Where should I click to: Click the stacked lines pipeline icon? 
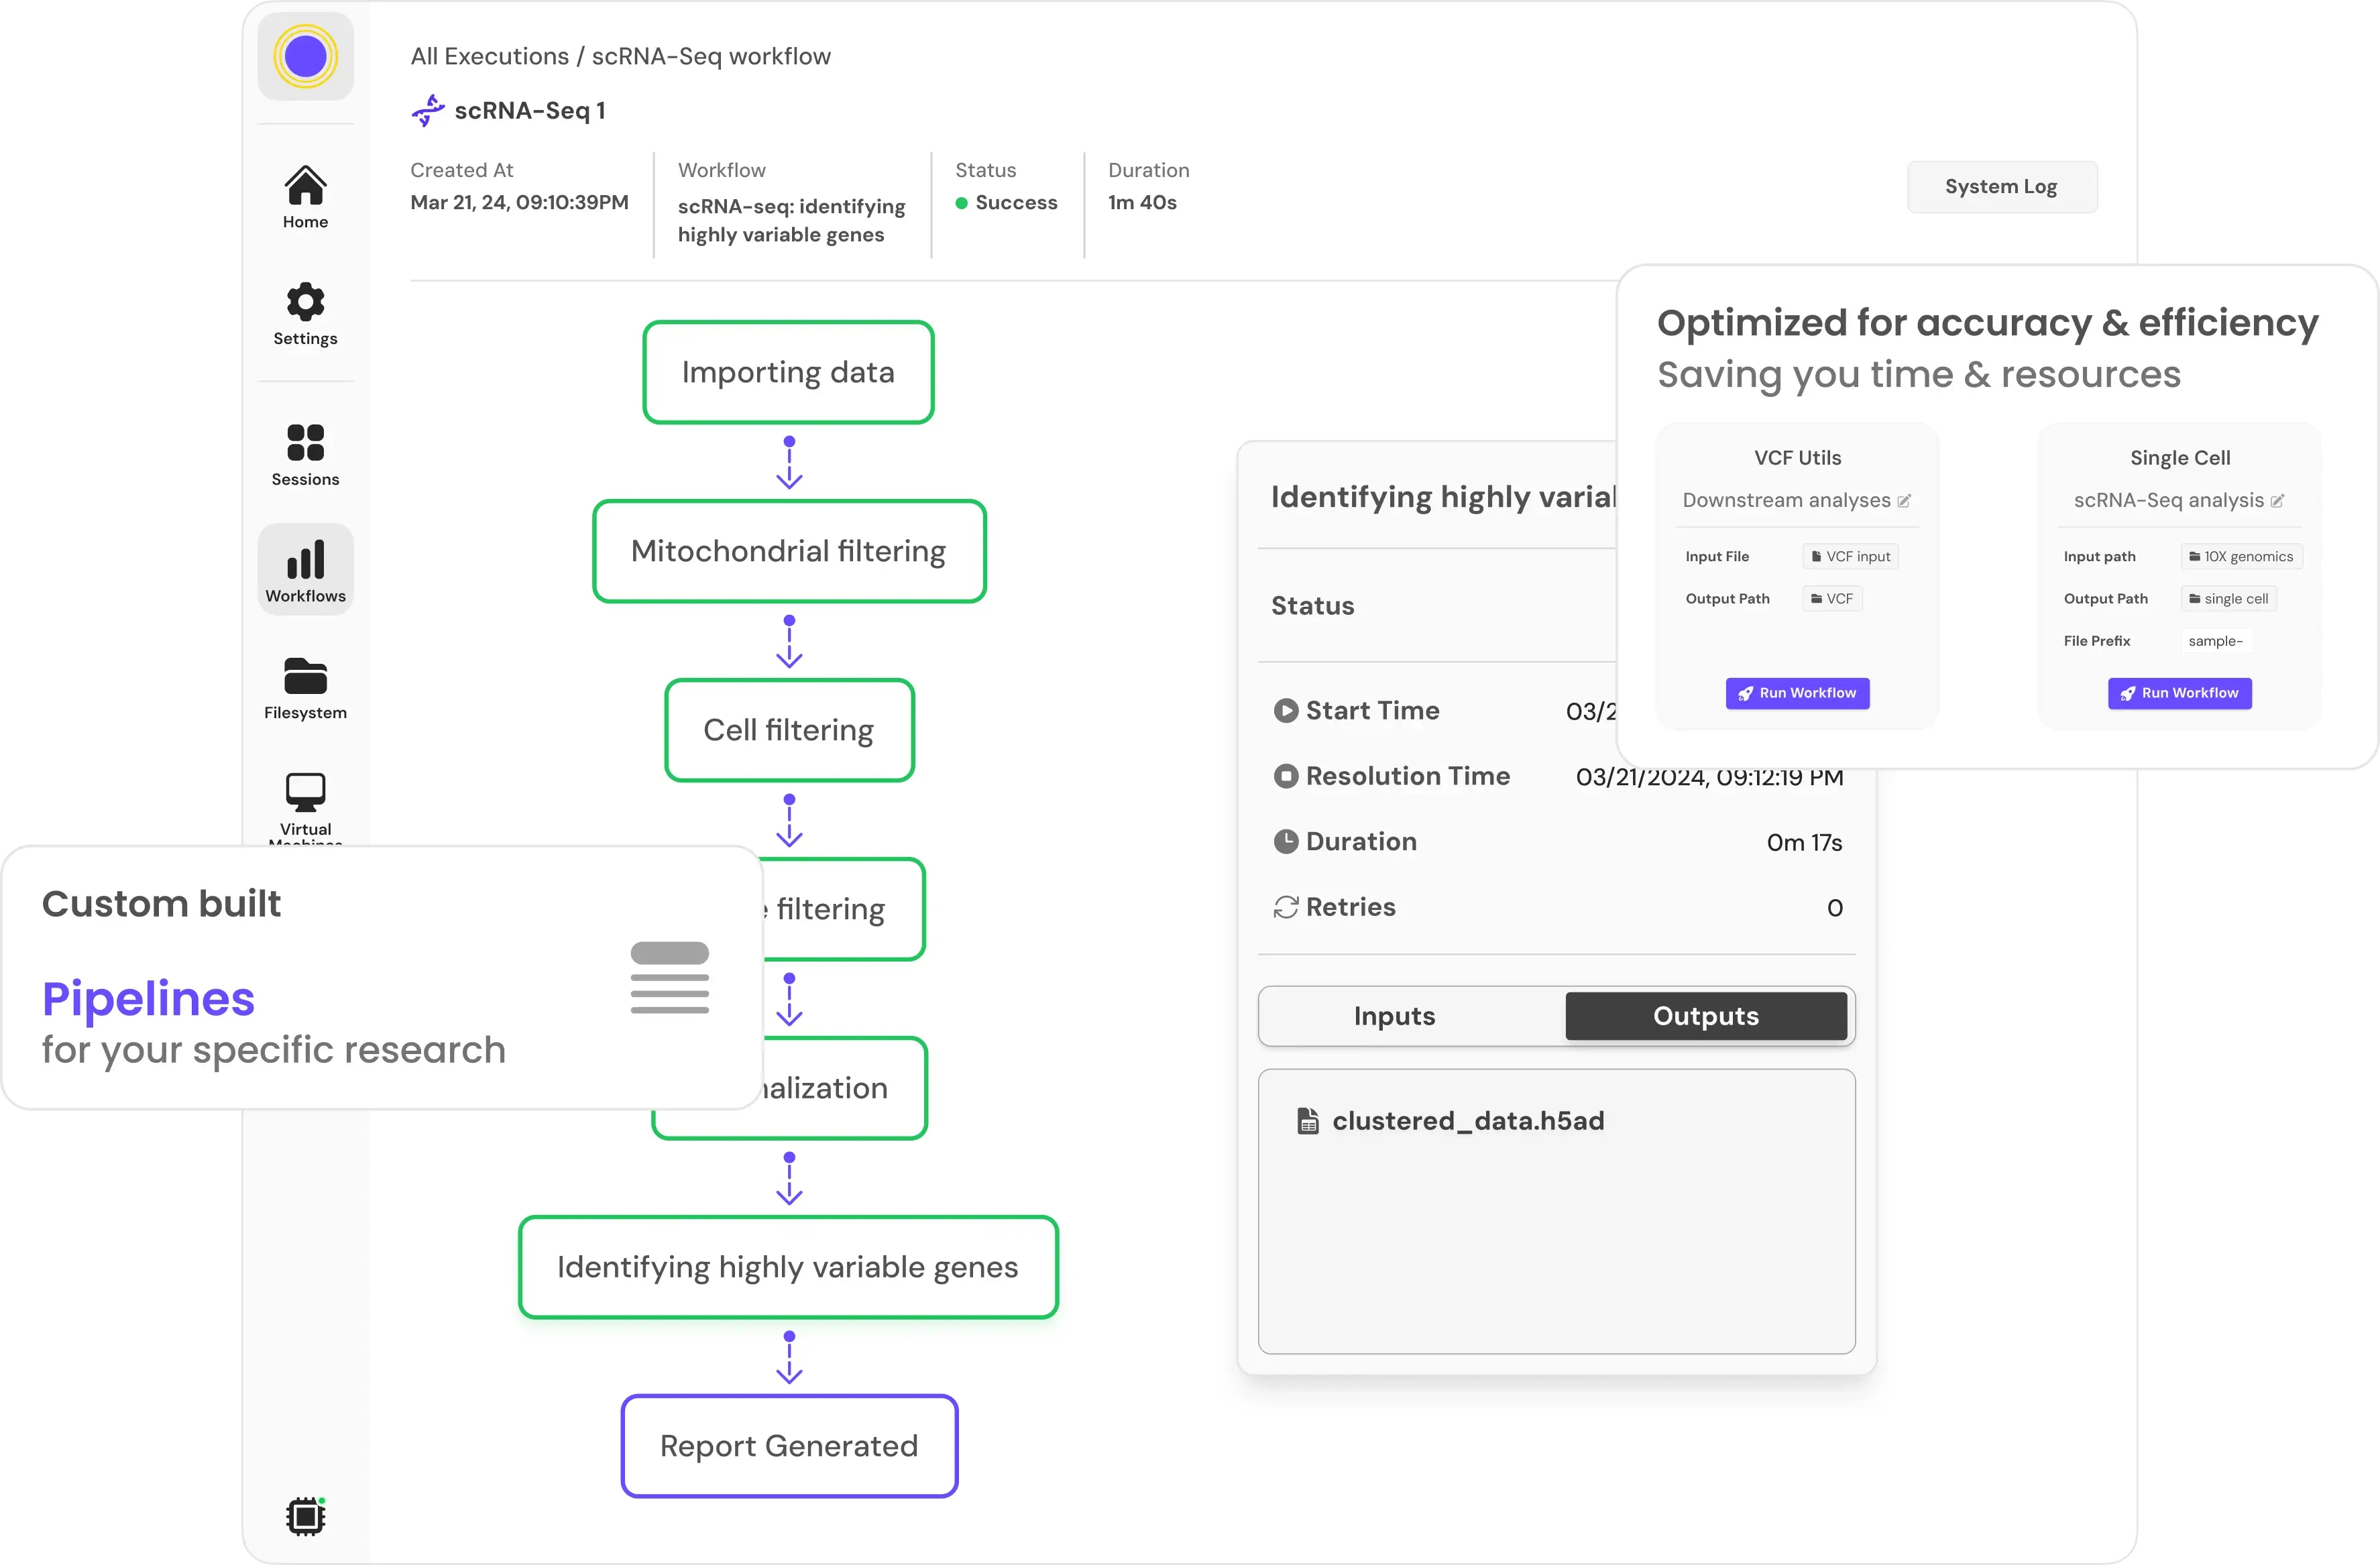tap(670, 977)
